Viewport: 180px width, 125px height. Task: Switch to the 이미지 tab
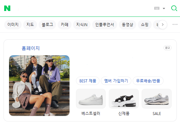13,25
